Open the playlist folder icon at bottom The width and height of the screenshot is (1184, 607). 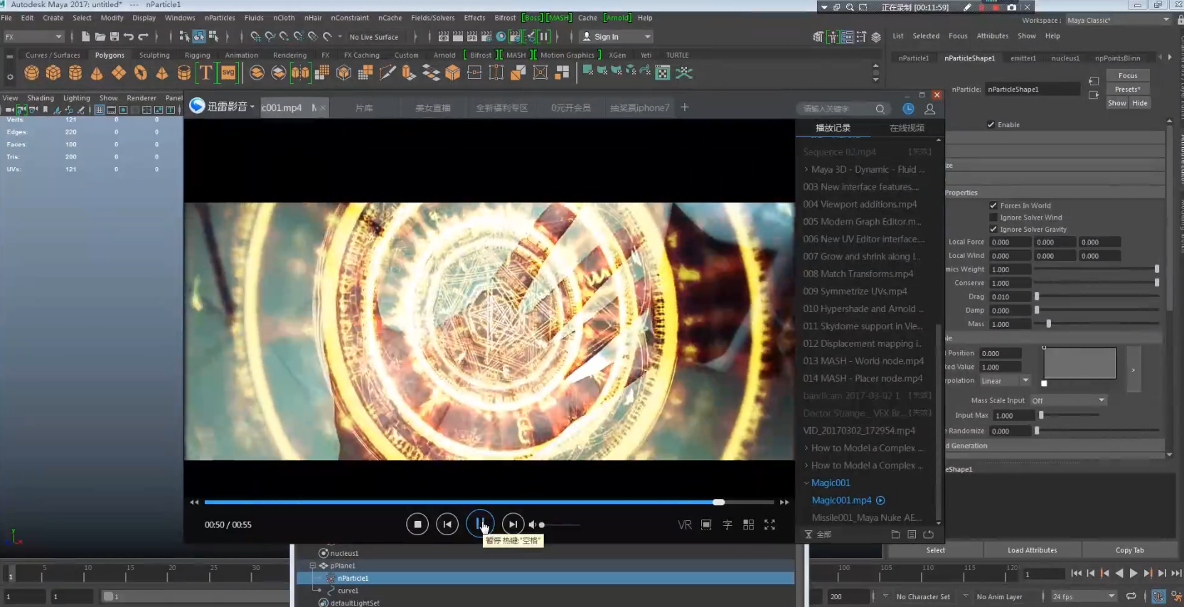click(895, 535)
